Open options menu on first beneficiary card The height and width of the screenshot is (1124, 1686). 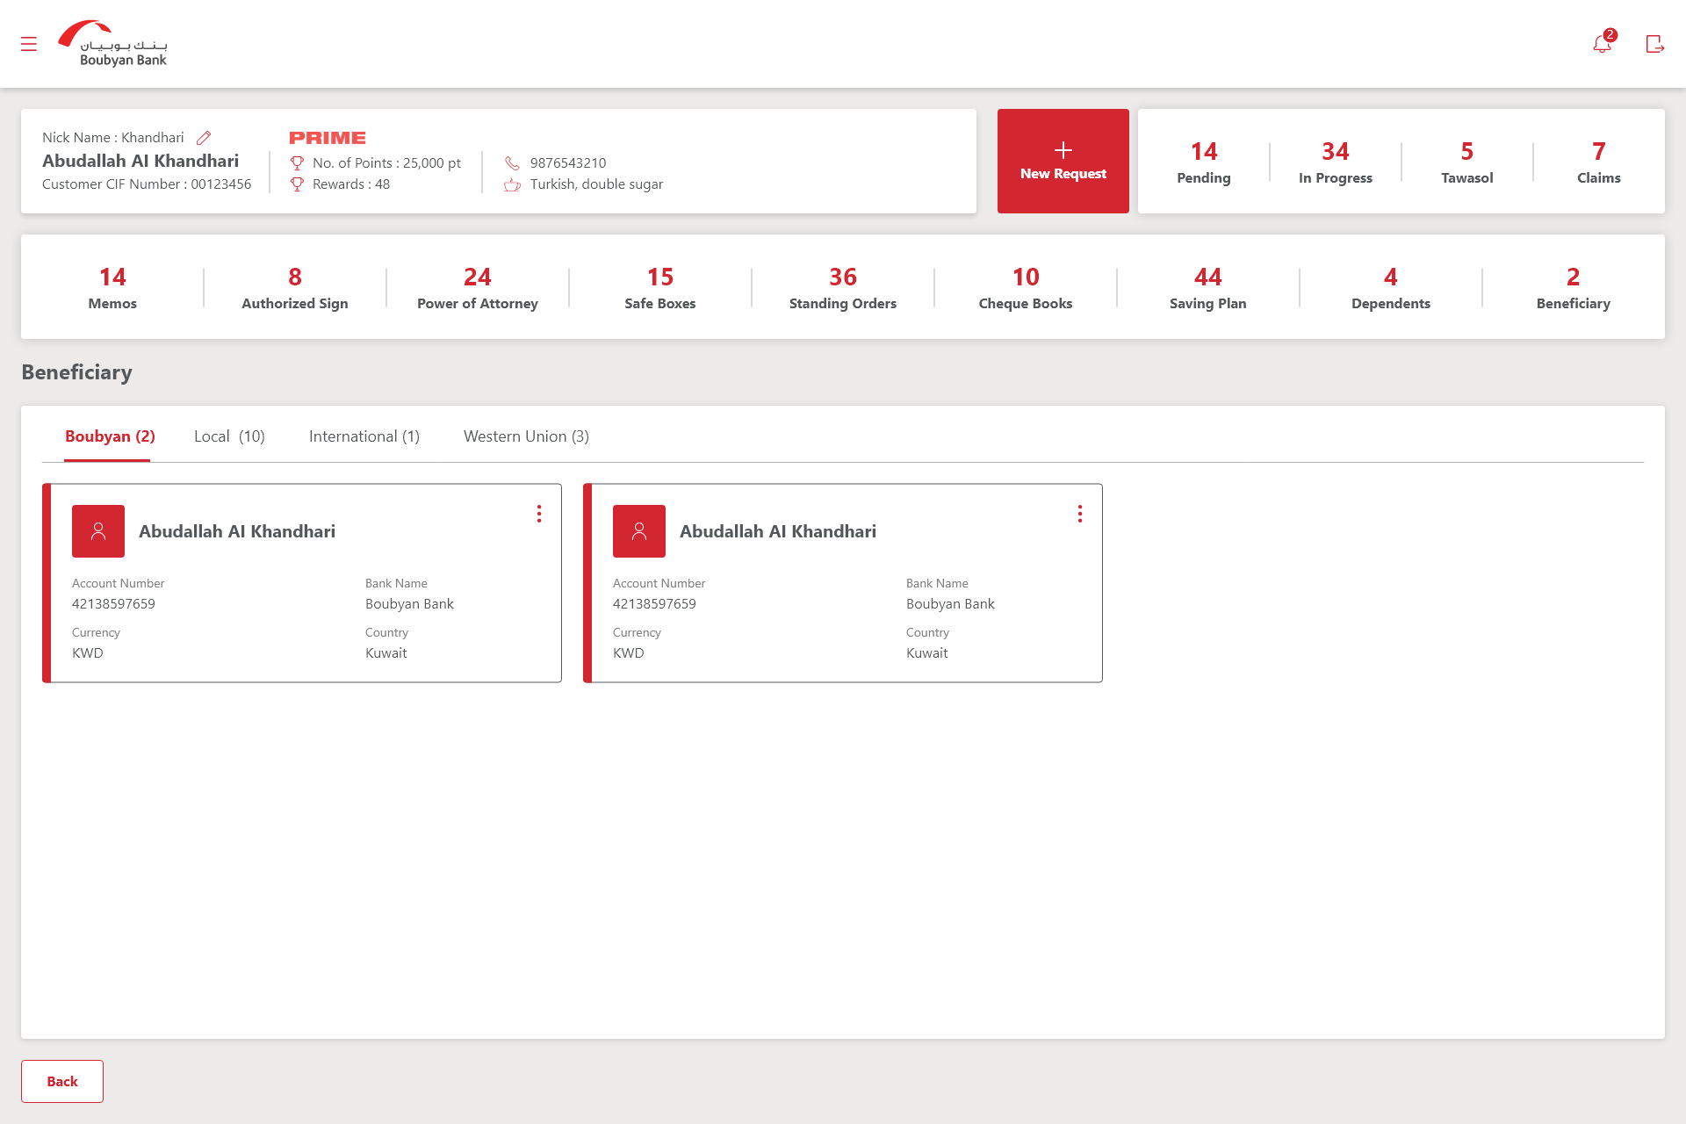click(x=539, y=514)
